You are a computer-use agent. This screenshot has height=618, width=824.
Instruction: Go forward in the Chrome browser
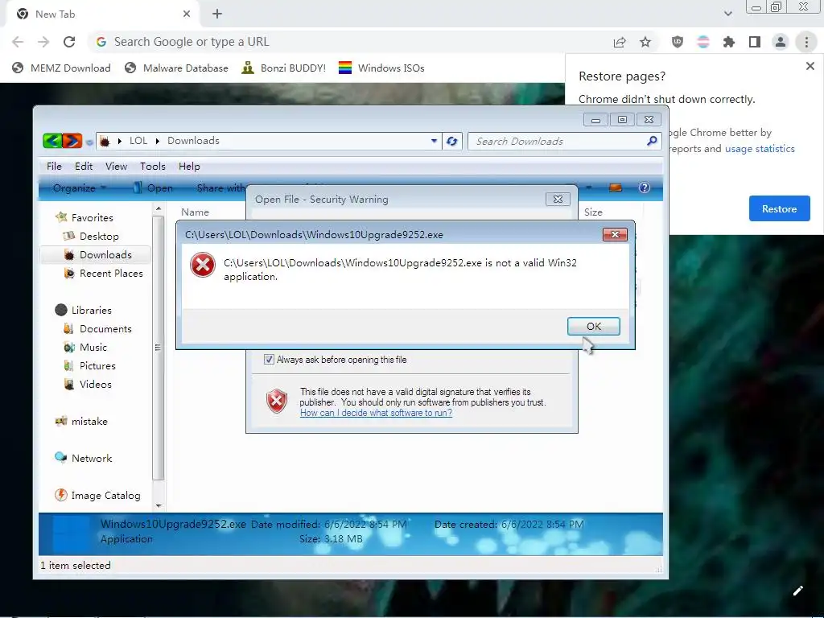tap(43, 42)
